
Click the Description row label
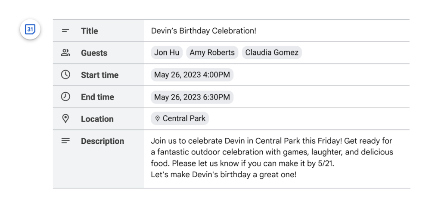pos(102,141)
